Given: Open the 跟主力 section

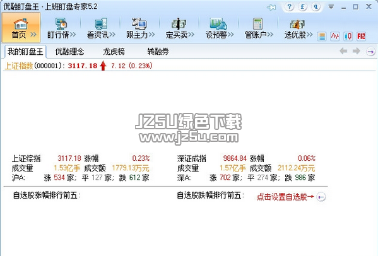Looking at the screenshot, I should coord(140,28).
